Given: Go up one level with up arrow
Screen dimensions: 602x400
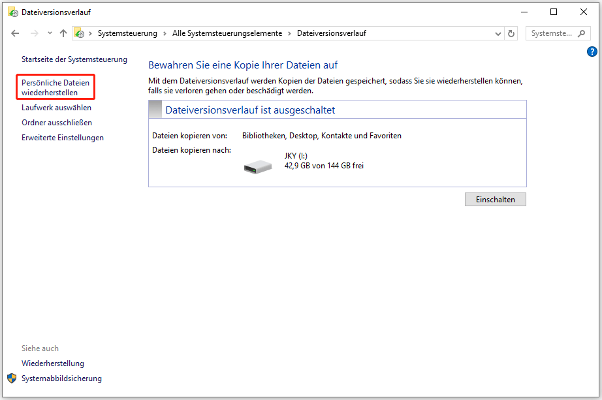Looking at the screenshot, I should tap(63, 33).
